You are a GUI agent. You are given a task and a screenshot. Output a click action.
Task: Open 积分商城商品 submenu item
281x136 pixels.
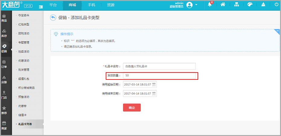coord(26,88)
